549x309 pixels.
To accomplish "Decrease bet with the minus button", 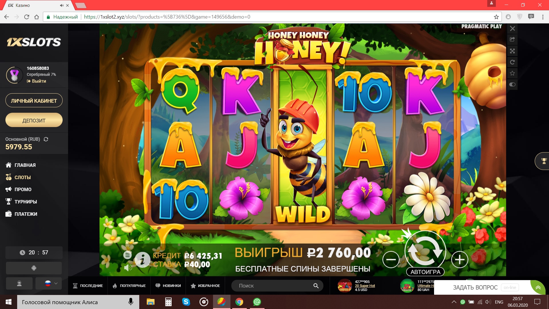I will tap(391, 260).
